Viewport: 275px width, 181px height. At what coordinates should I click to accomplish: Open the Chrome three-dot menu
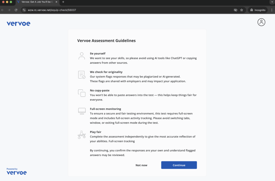[272, 10]
